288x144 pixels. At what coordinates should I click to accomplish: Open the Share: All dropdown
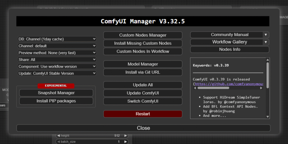[57, 60]
